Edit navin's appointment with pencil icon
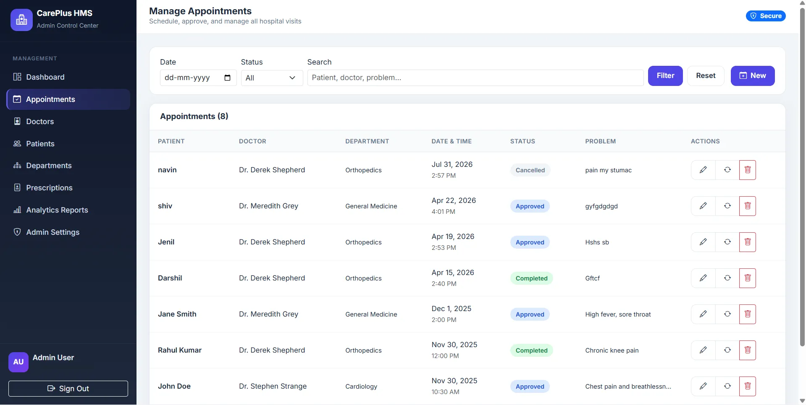The width and height of the screenshot is (806, 405). point(703,170)
